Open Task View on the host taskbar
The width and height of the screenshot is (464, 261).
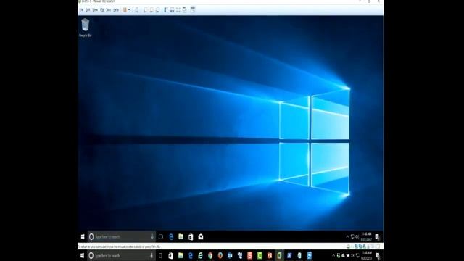point(161,256)
